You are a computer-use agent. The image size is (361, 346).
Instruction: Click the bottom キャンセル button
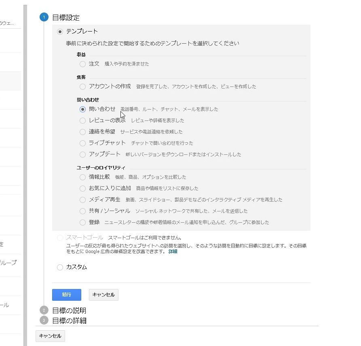(50, 336)
